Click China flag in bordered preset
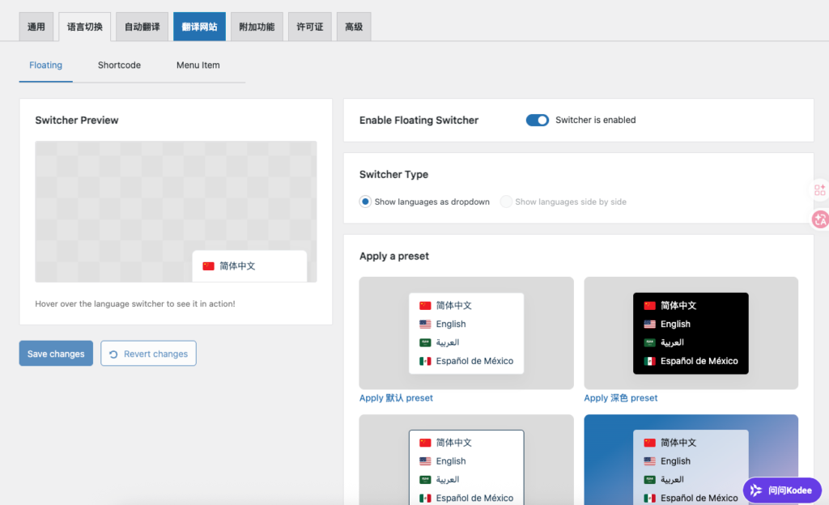This screenshot has width=829, height=505. [425, 443]
